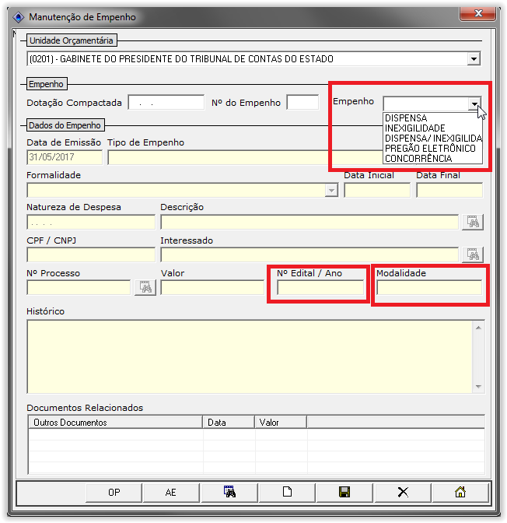
Task: Expand the Unidade Orçamentária dropdown
Action: (474, 58)
